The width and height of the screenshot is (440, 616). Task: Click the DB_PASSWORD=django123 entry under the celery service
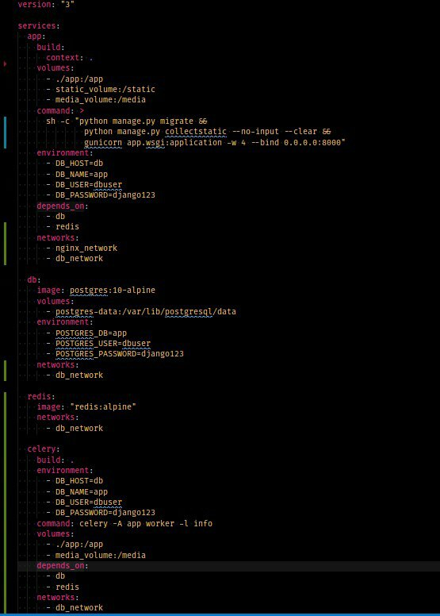[x=105, y=513]
